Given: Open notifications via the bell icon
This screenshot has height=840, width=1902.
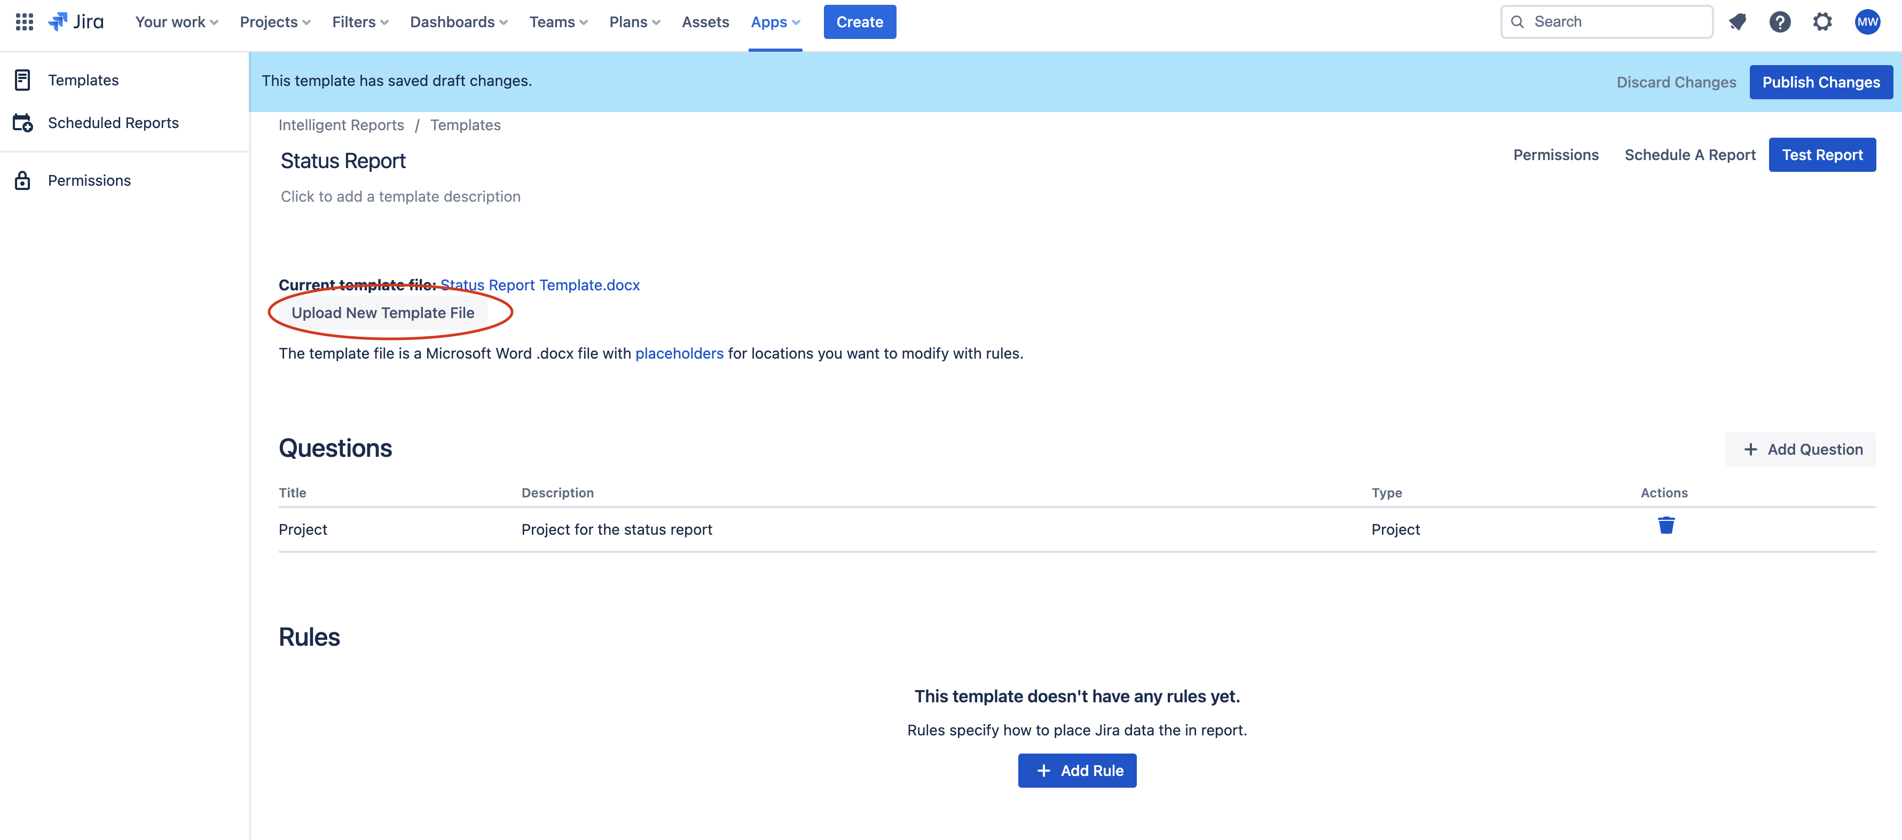Looking at the screenshot, I should tap(1738, 21).
